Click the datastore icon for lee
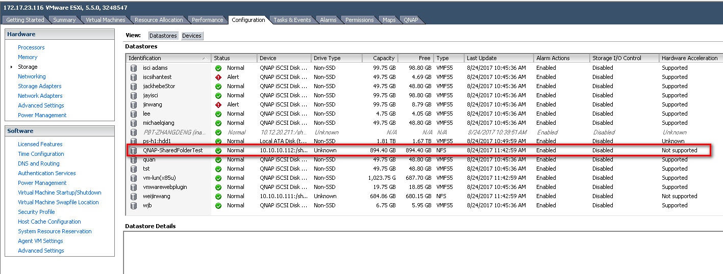This screenshot has height=274, width=723. (134, 114)
